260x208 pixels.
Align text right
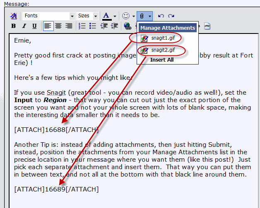tap(69, 26)
